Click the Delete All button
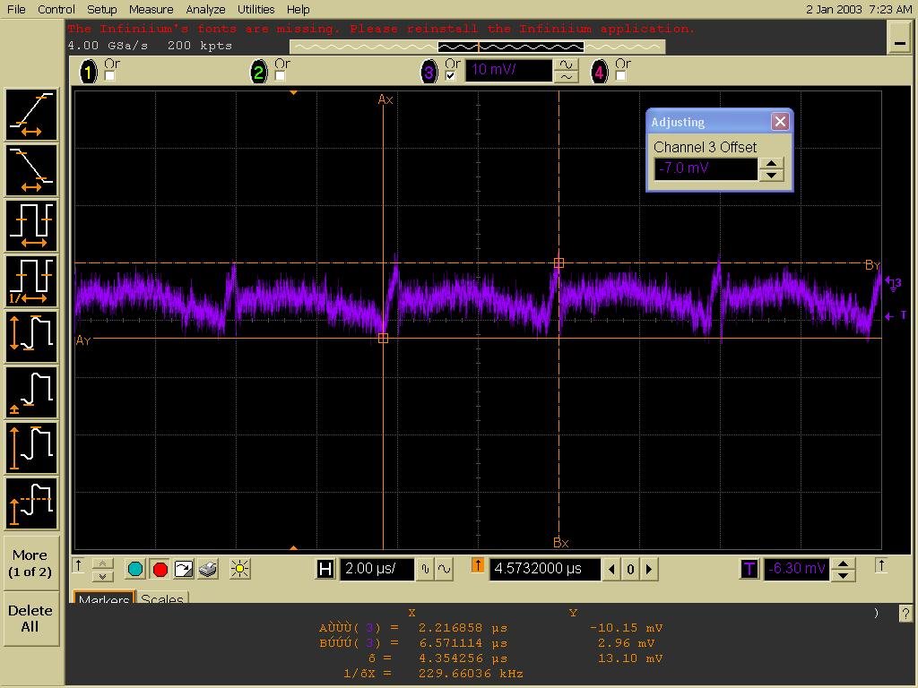Screen dimensions: 918x688 (30, 618)
